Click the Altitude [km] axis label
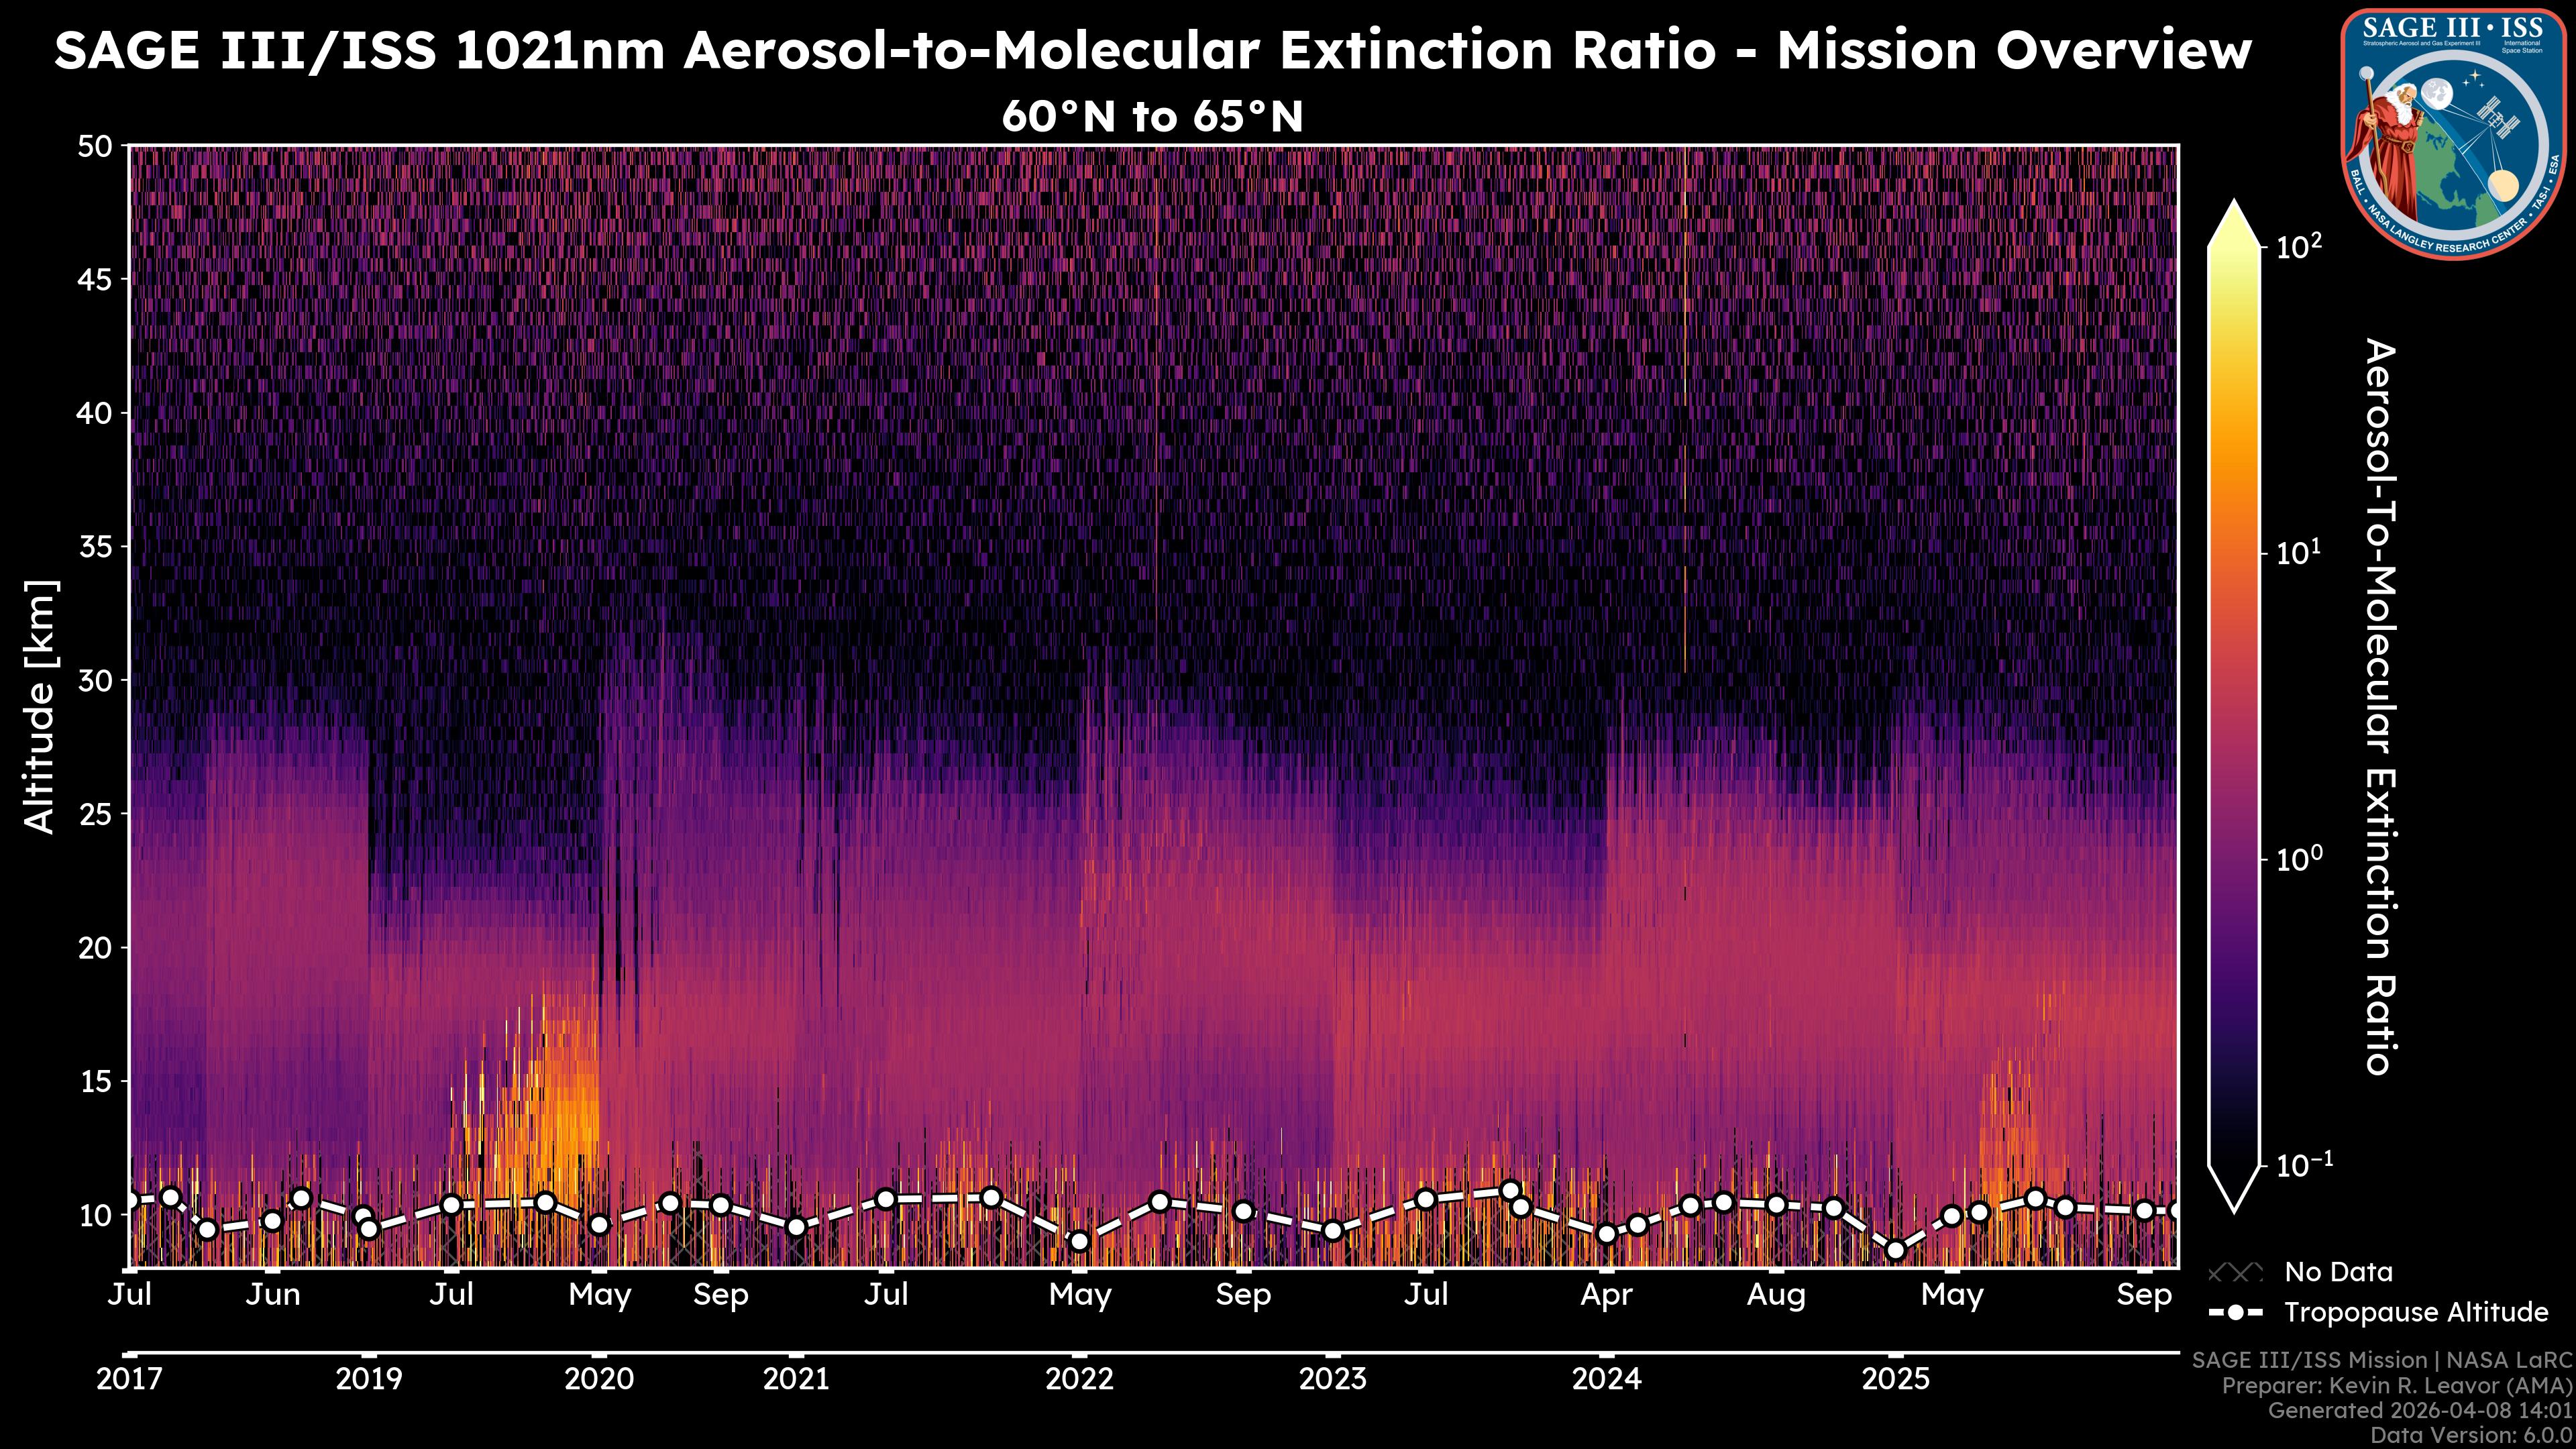 tap(40, 706)
